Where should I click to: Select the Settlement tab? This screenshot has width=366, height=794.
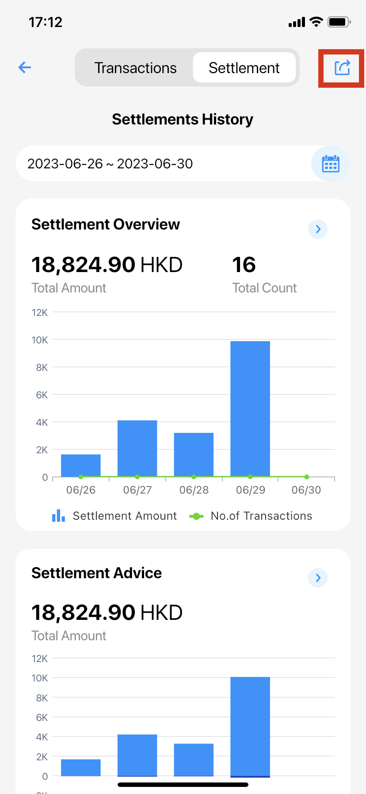coord(244,68)
